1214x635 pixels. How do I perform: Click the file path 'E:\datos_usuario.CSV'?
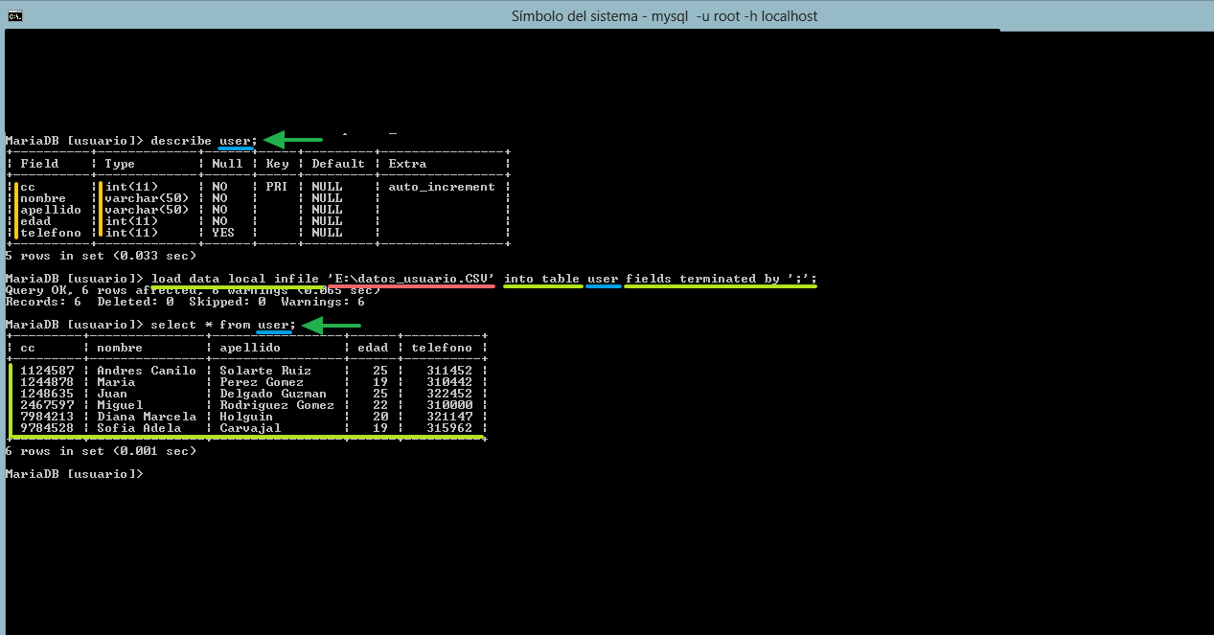pos(417,279)
